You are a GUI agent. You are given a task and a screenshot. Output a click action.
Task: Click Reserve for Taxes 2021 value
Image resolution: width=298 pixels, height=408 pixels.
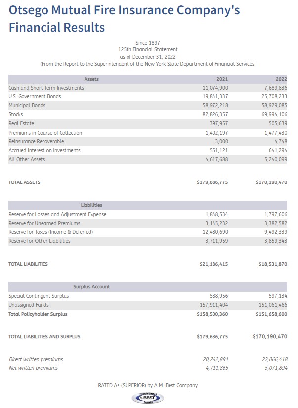click(215, 232)
